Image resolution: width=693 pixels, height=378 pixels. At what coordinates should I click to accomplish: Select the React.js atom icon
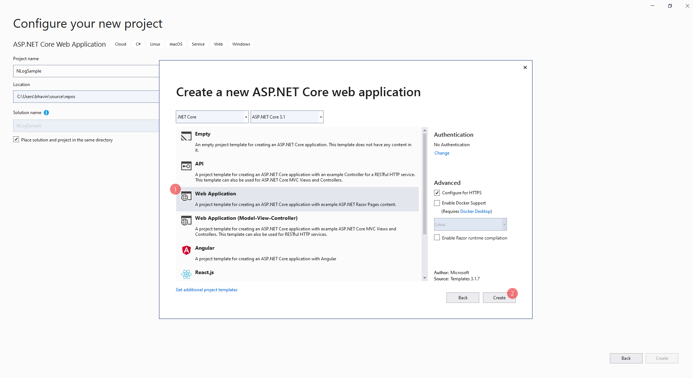186,274
